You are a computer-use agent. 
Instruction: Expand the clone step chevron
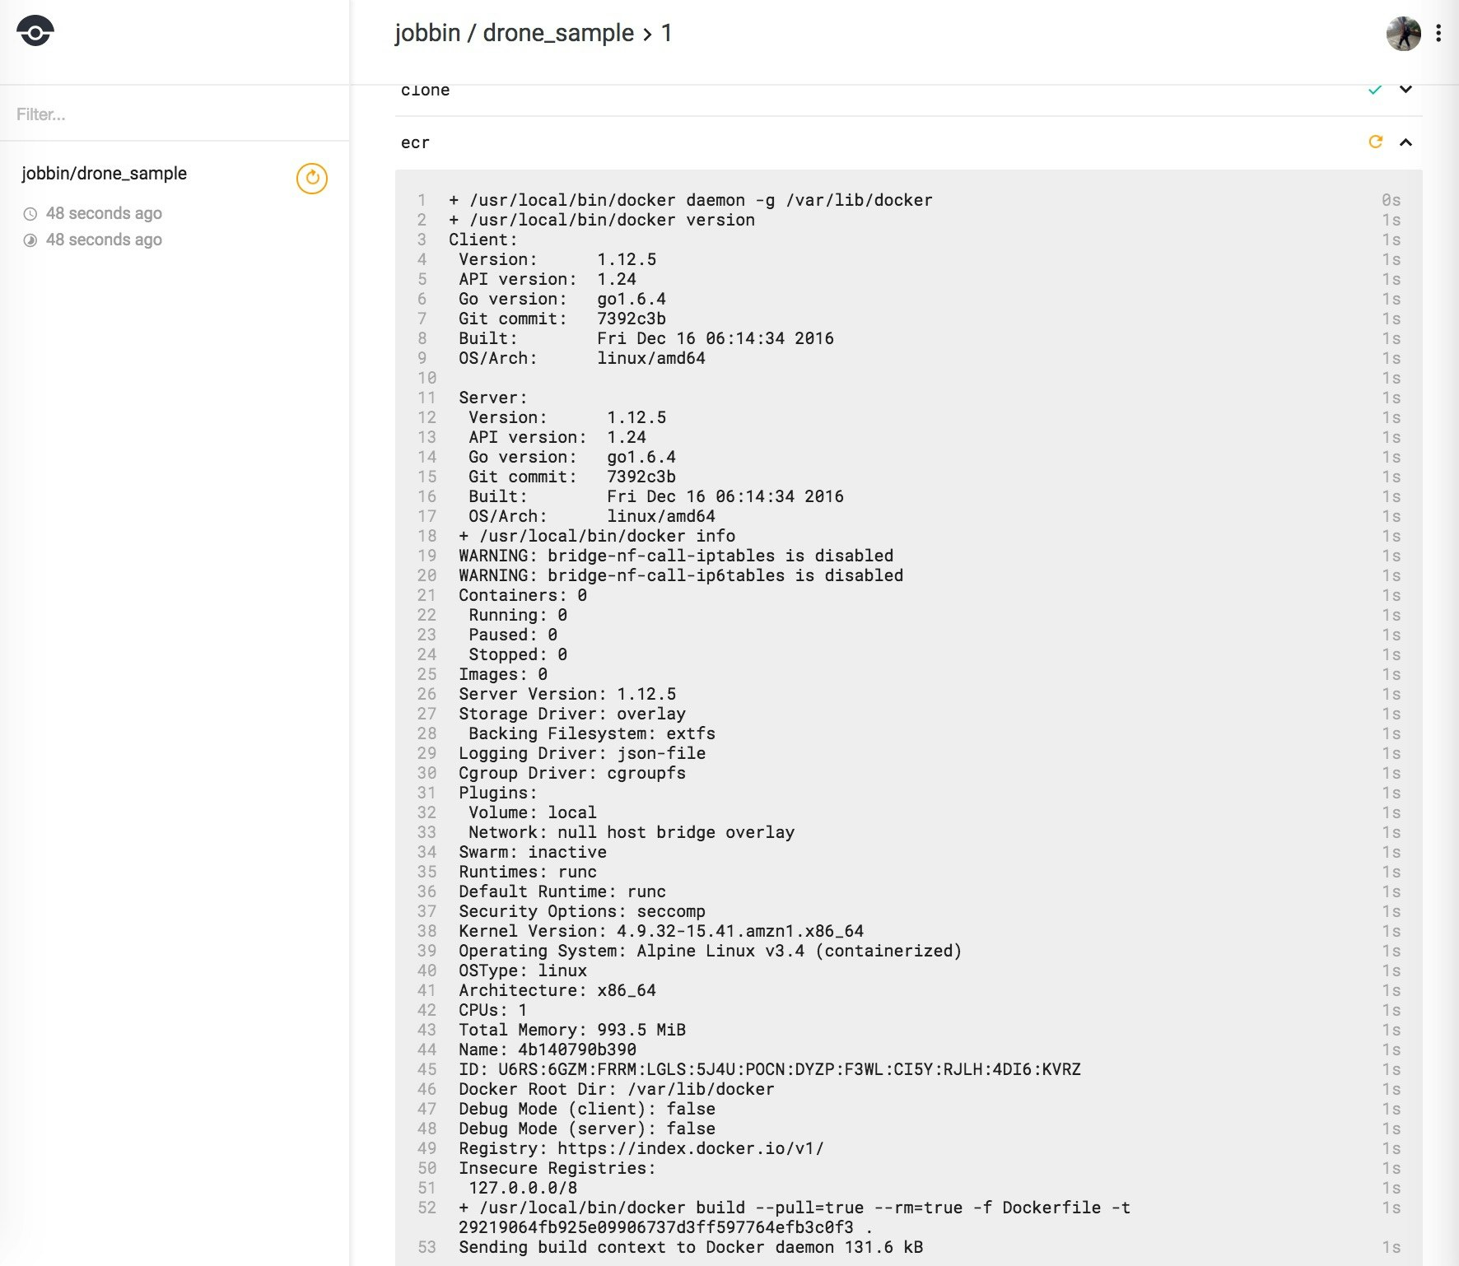coord(1406,89)
